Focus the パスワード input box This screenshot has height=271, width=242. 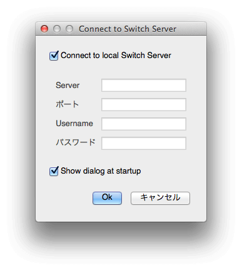tap(144, 143)
